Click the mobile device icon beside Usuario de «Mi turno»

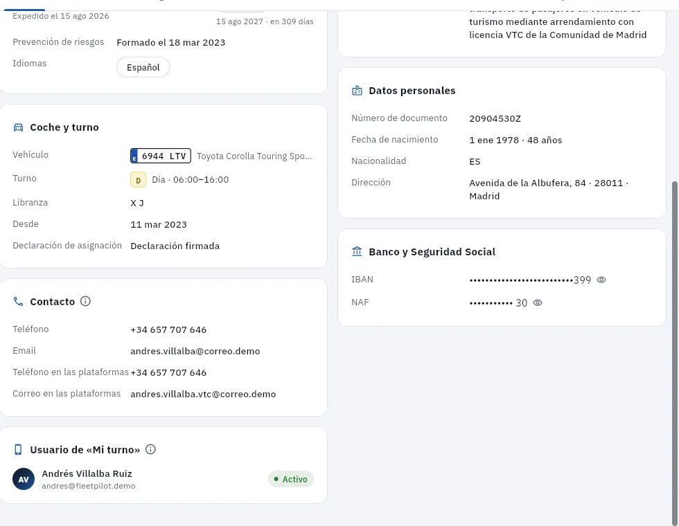[18, 450]
